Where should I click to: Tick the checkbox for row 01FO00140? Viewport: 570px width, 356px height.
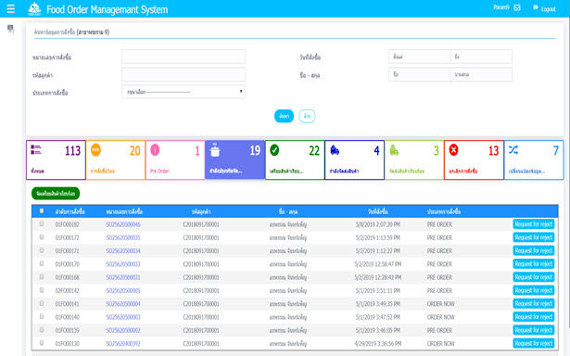[x=42, y=316]
